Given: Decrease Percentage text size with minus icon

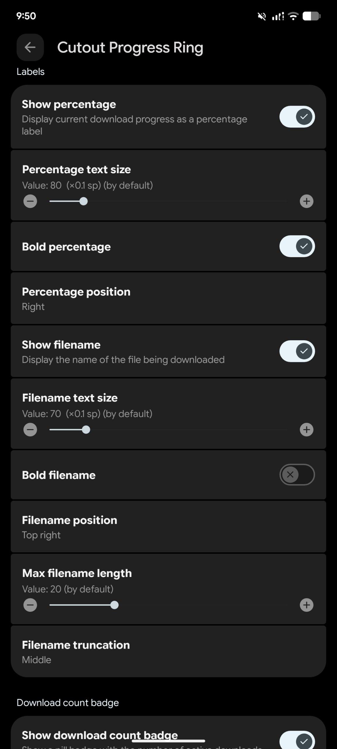Looking at the screenshot, I should 30,201.
